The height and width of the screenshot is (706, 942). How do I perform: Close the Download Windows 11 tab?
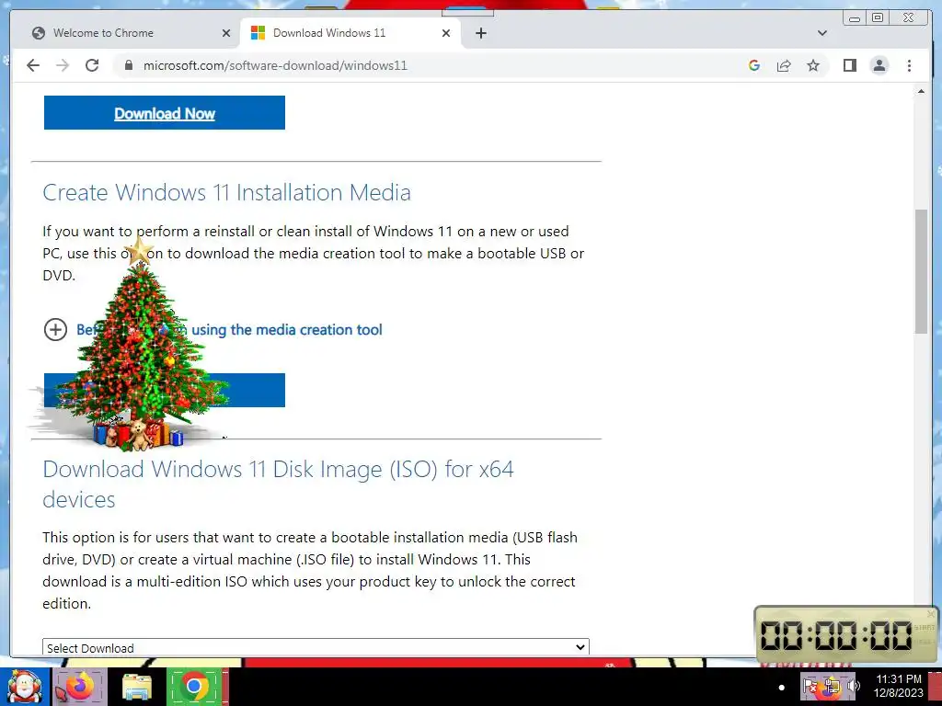[446, 33]
